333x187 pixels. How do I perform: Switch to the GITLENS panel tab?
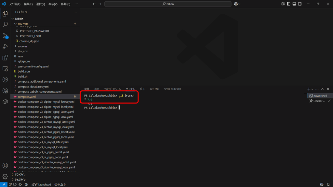[x=154, y=89]
